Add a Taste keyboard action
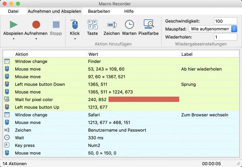Image resolution: width=242 pixels, height=167 pixels. click(93, 25)
